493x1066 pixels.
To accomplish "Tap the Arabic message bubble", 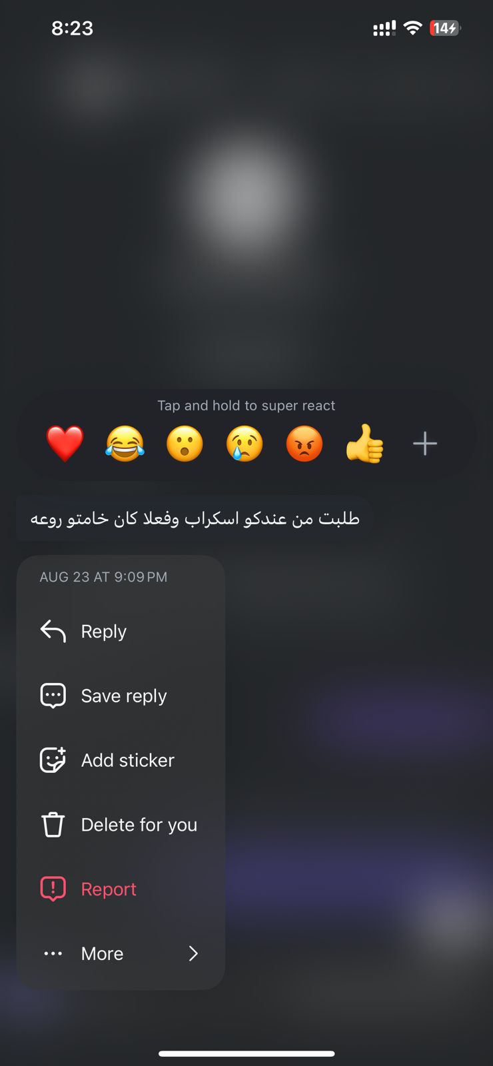I will 195,518.
